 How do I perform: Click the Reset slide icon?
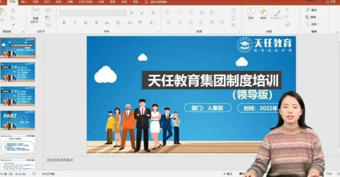tap(48, 17)
